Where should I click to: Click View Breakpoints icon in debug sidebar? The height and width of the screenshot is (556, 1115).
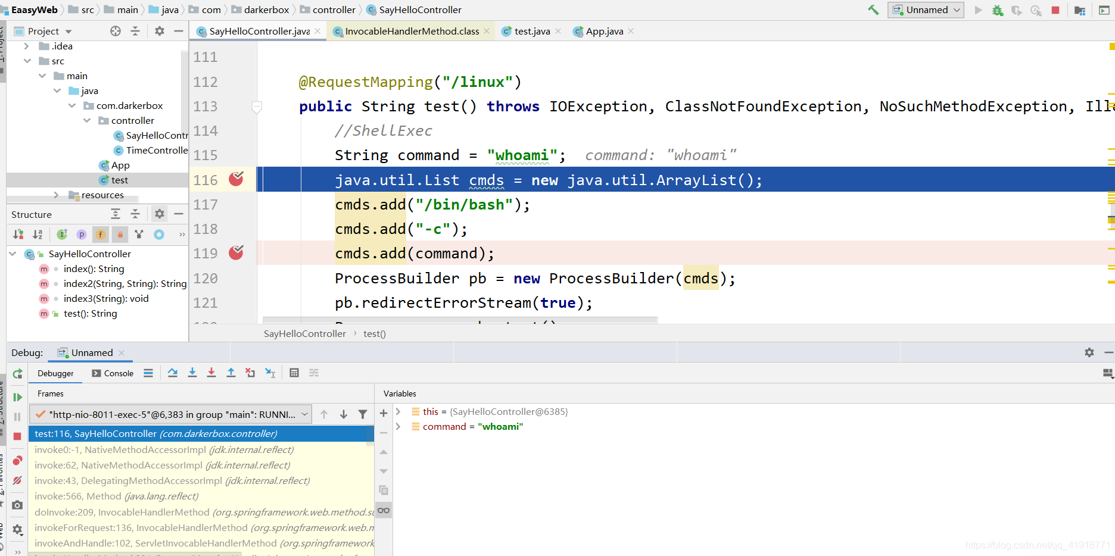tap(17, 461)
